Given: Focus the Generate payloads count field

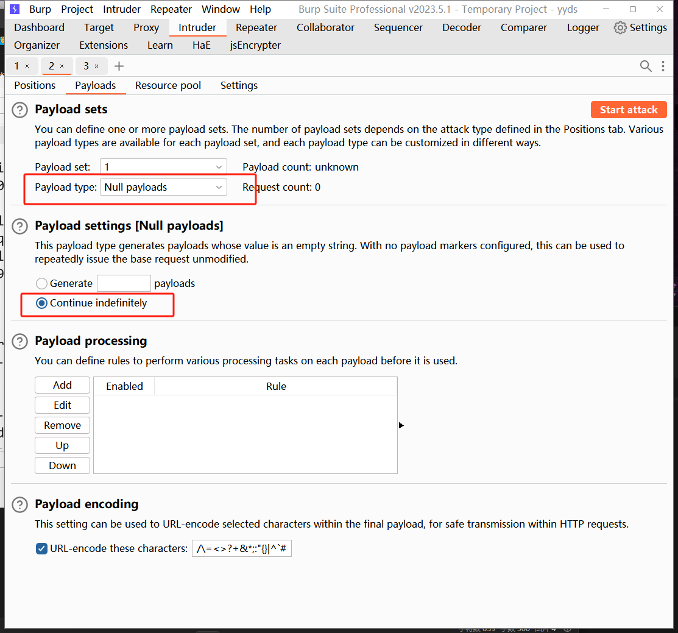Looking at the screenshot, I should tap(124, 284).
